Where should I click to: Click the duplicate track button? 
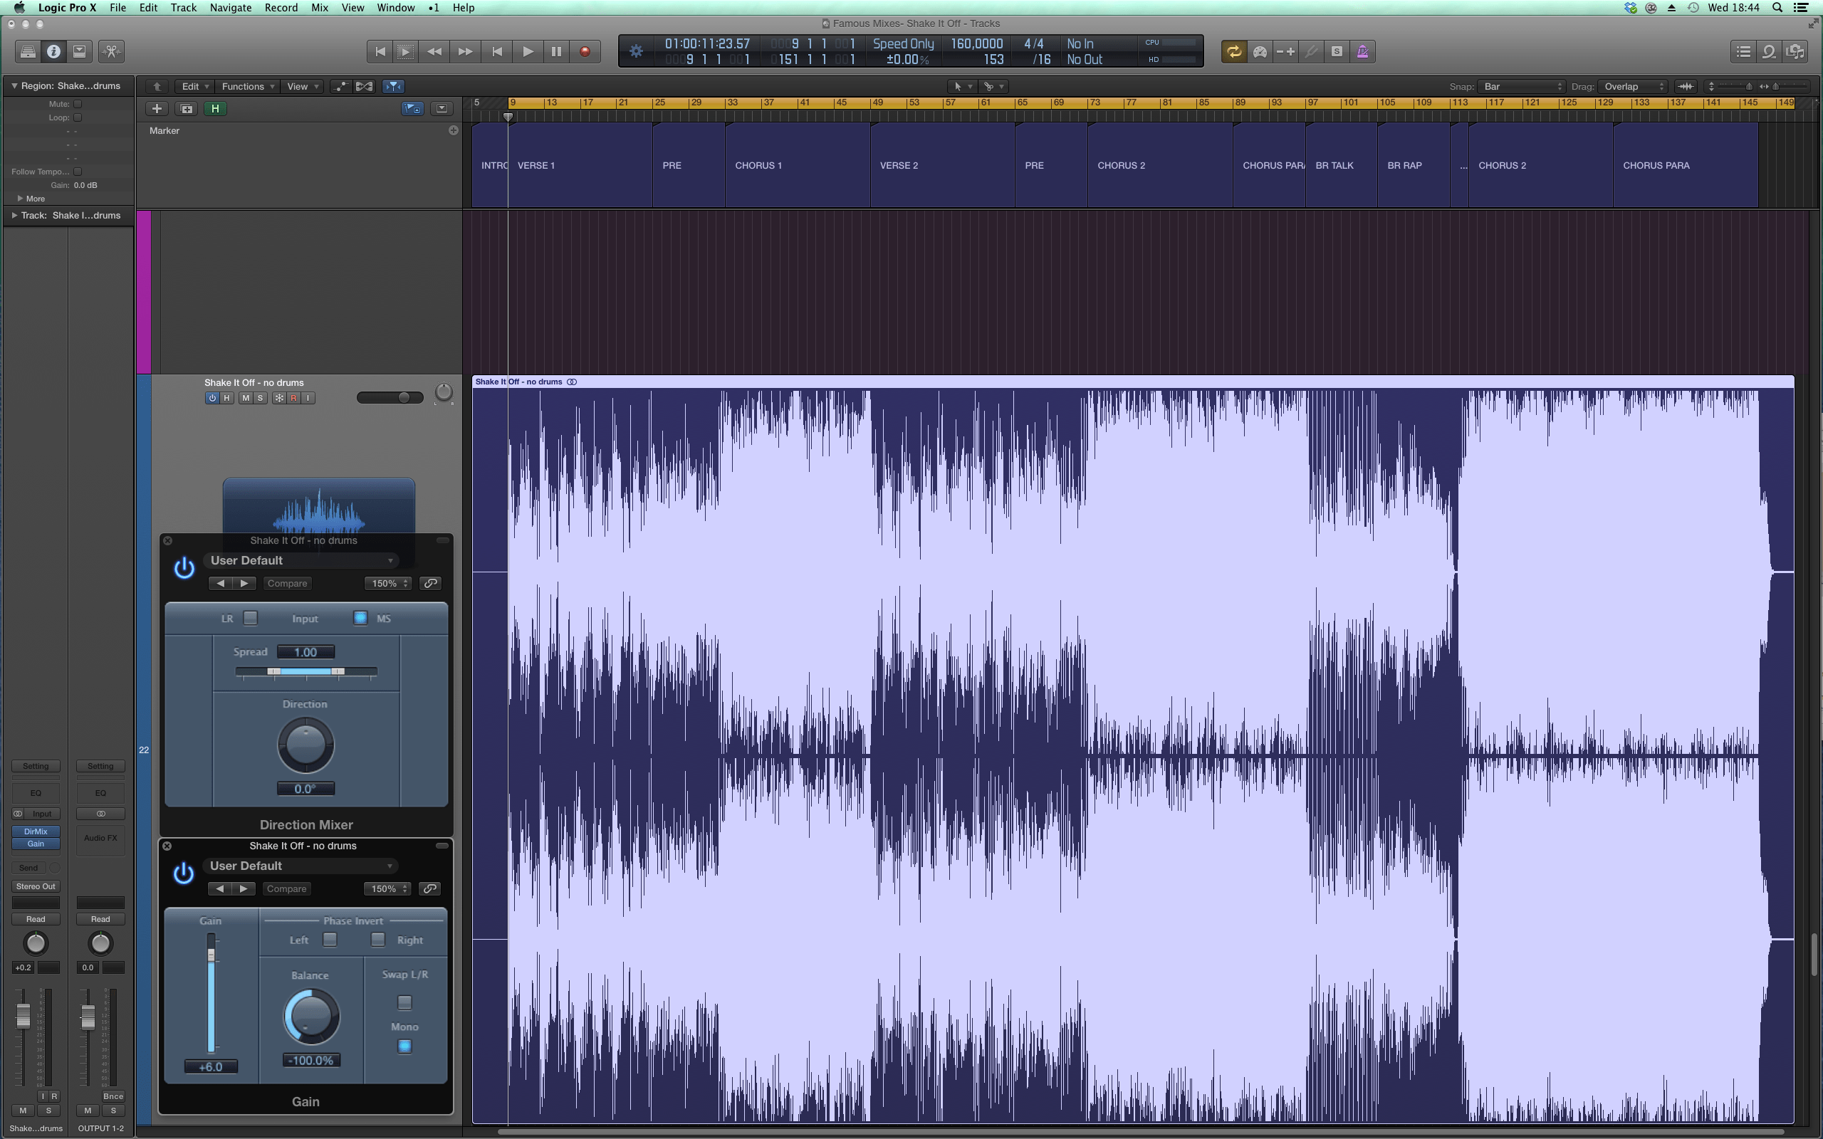186,108
